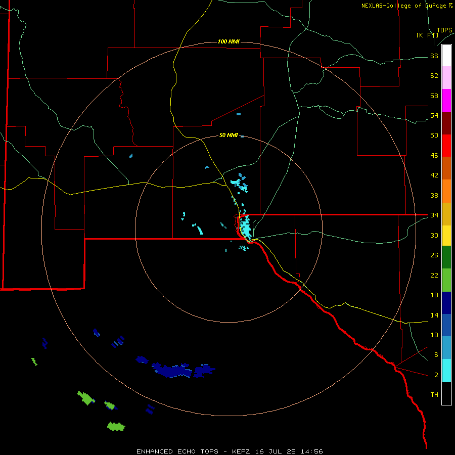Click the 42 legend value
The height and width of the screenshot is (455, 455).
434,175
